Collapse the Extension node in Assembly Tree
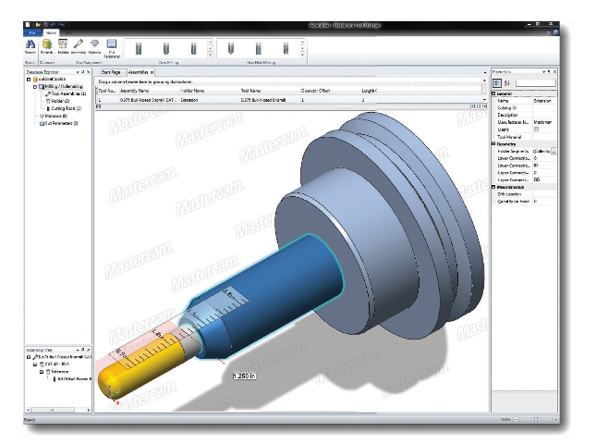This screenshot has height=445, width=596. [x=42, y=372]
